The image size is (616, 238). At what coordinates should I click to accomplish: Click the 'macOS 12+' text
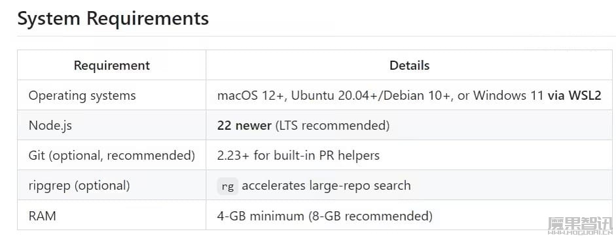[251, 95]
